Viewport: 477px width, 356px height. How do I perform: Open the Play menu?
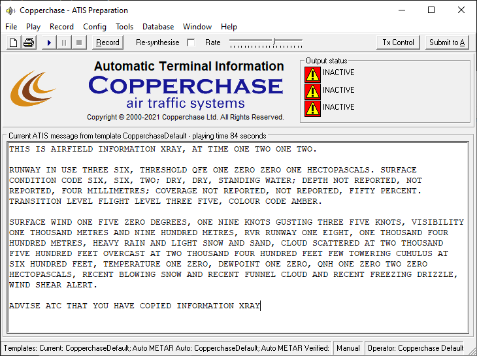click(x=33, y=27)
